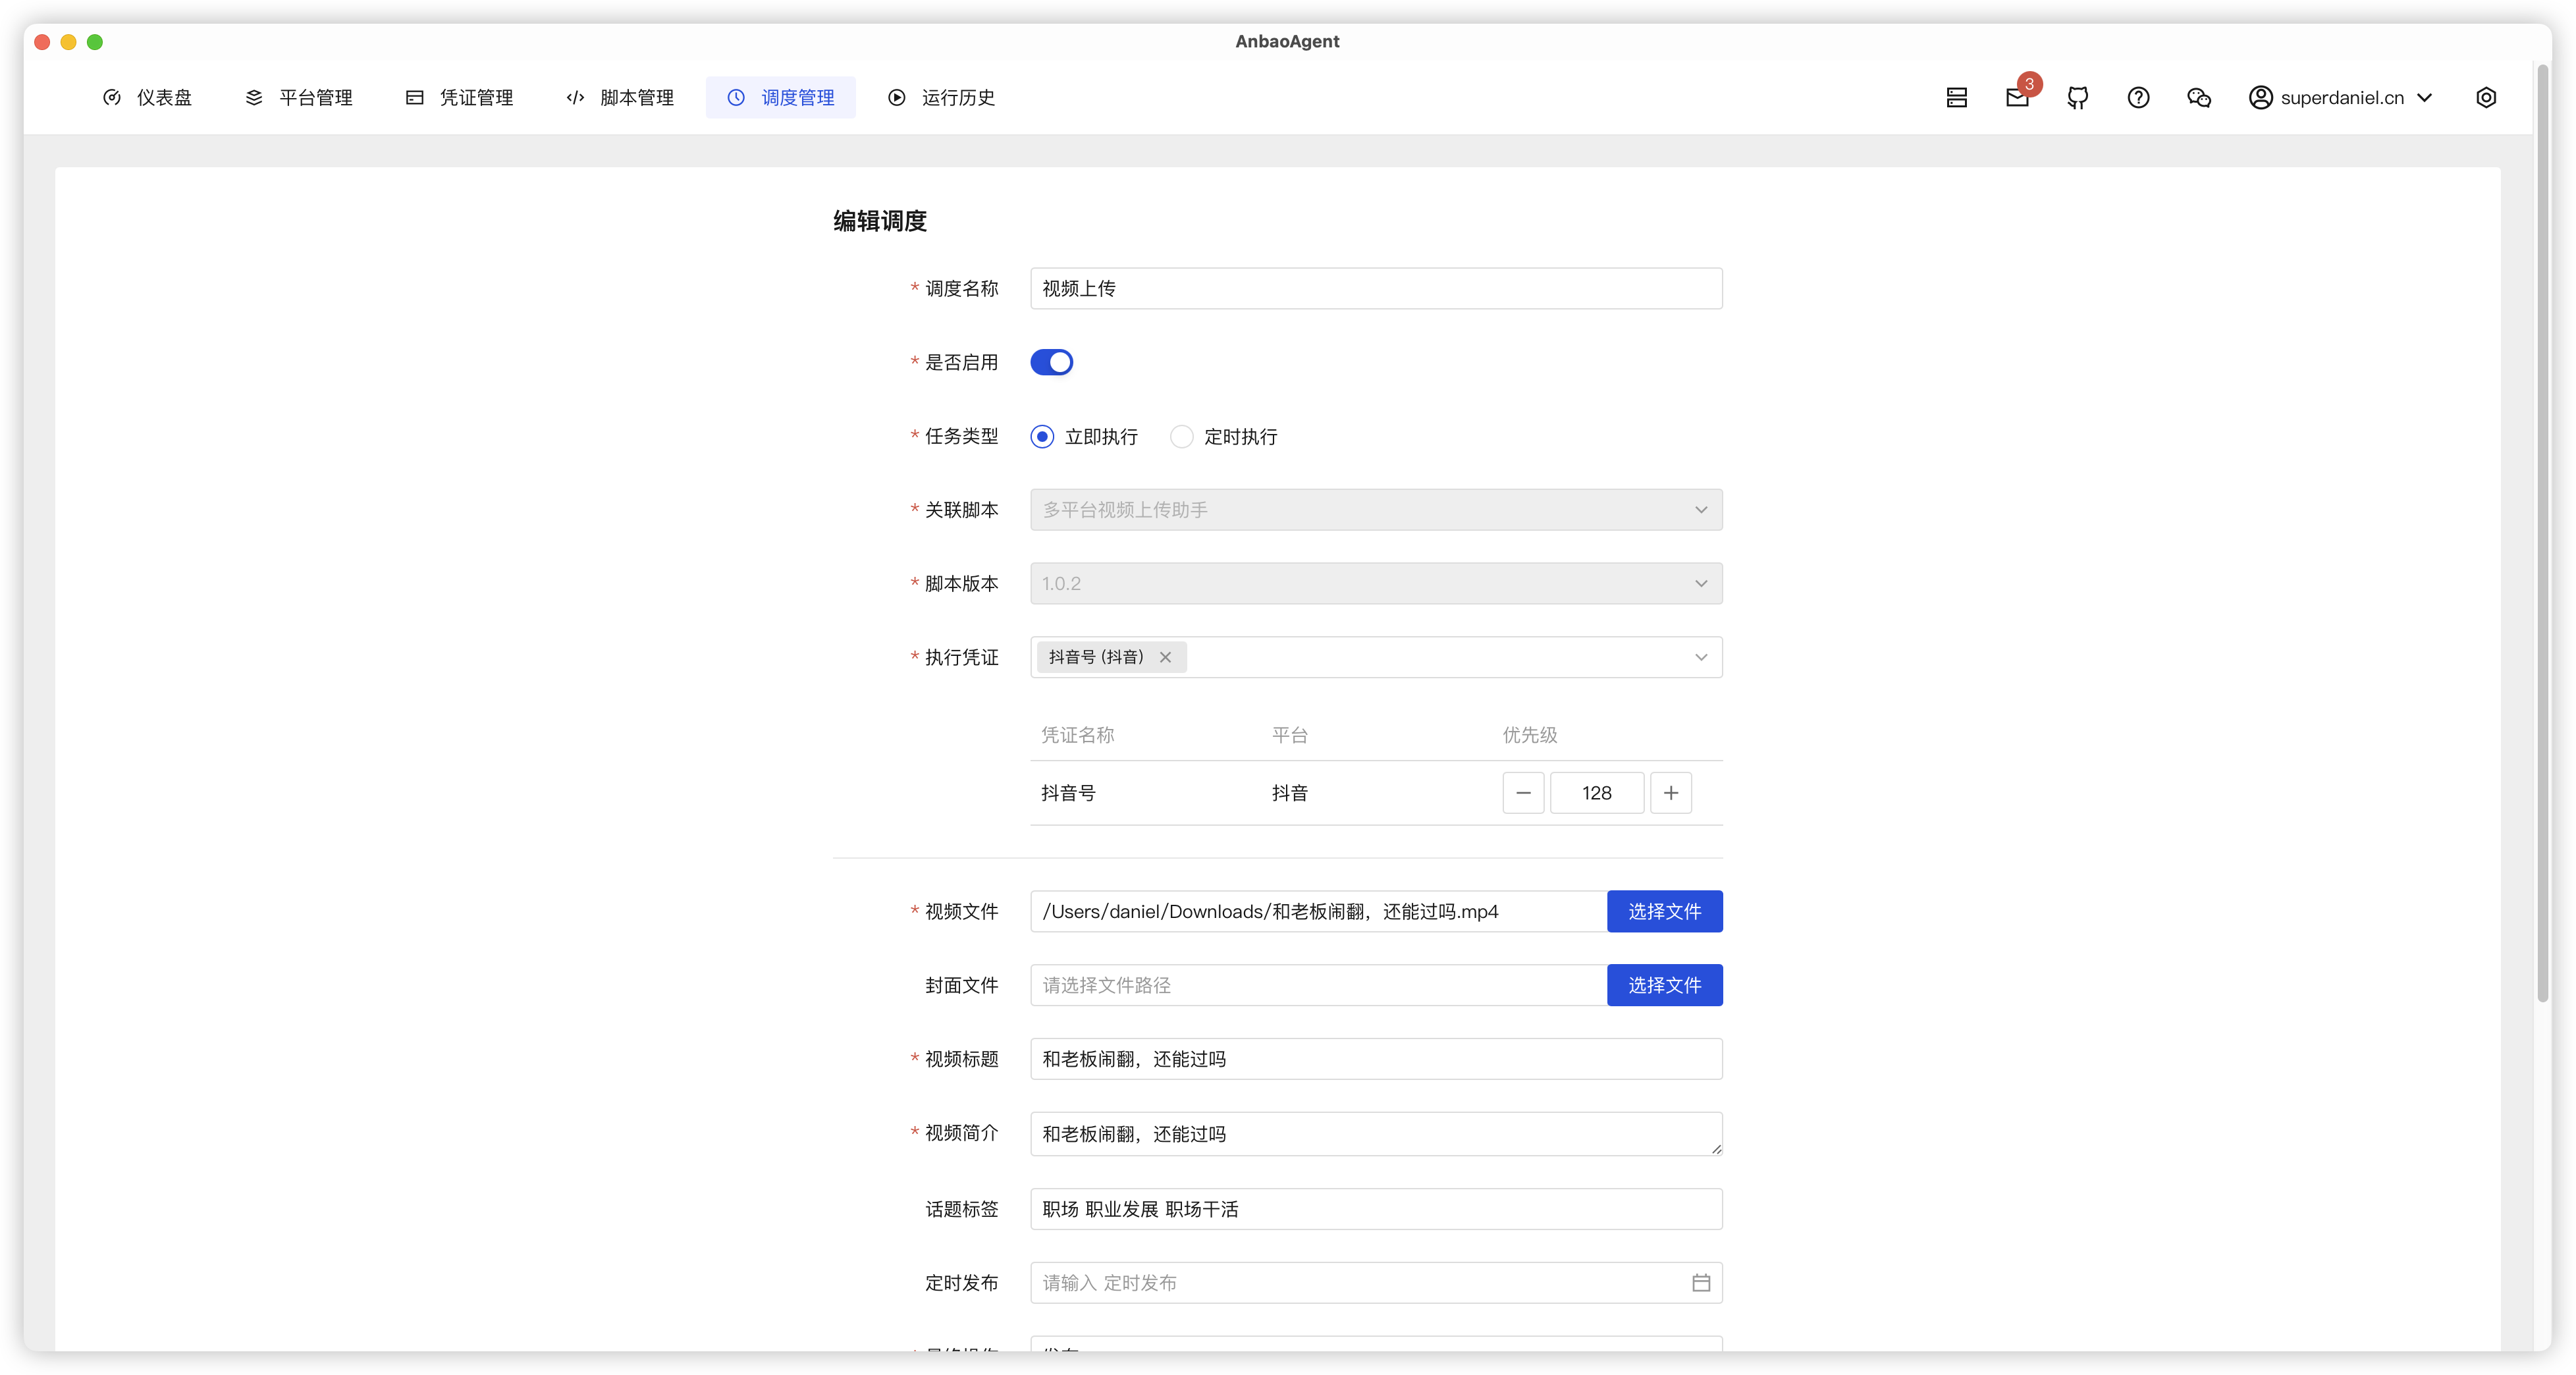The image size is (2576, 1375).
Task: Open the WeChat chat icon
Action: 2198,97
